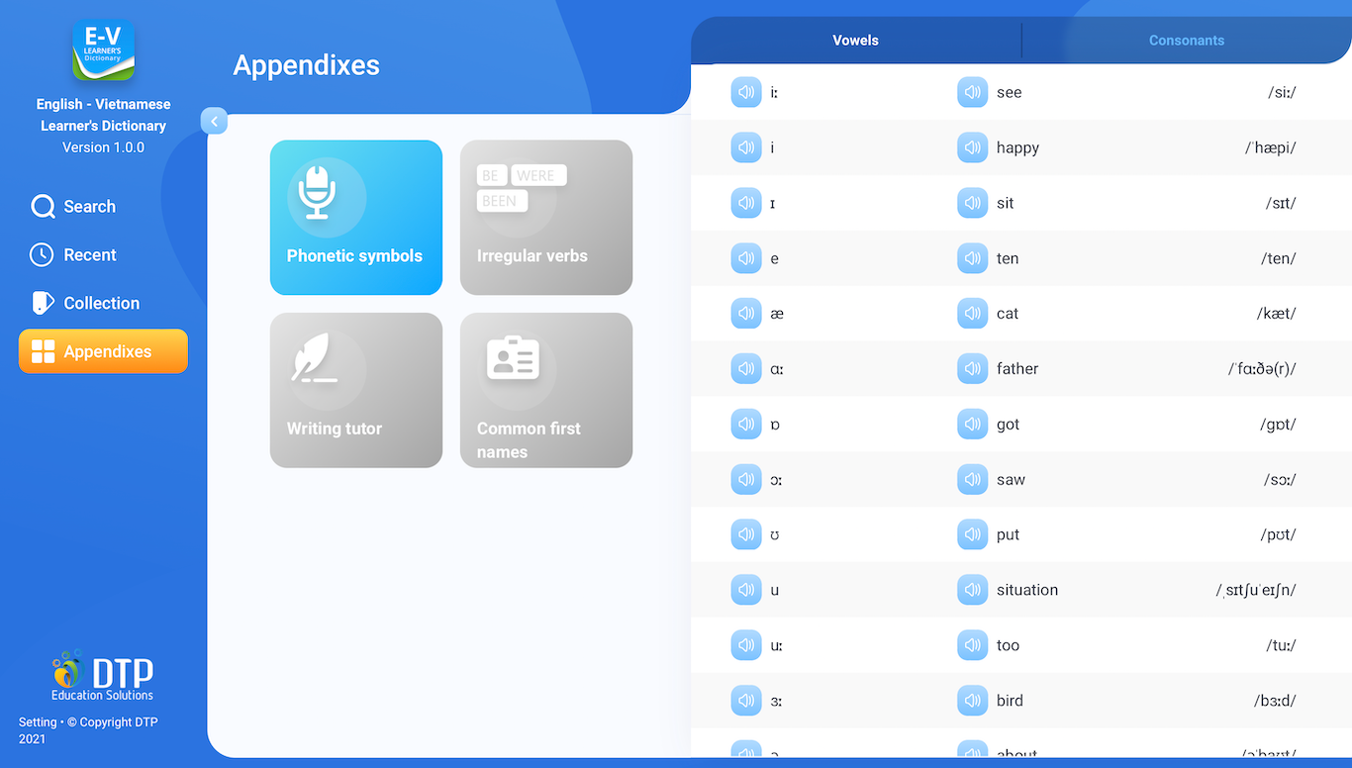Play audio for the short u vowel symbol
1352x768 pixels.
pyautogui.click(x=746, y=590)
